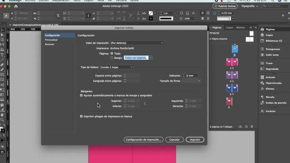Click the fill color swatch in control bar

point(151,13)
